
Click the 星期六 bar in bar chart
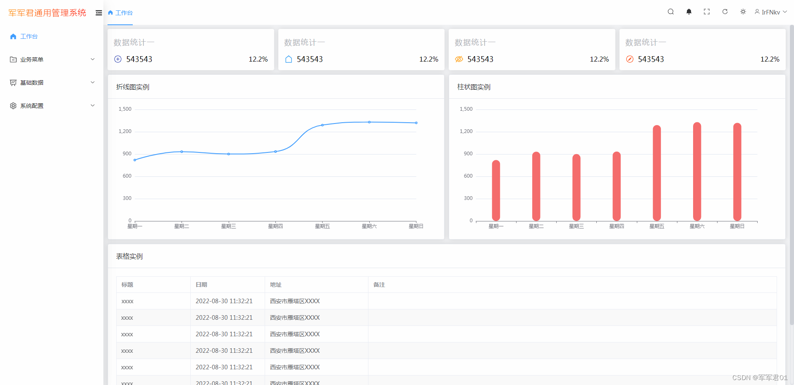click(697, 171)
